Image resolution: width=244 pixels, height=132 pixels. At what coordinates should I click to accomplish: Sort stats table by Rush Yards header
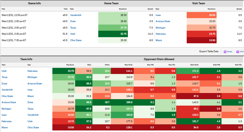coord(194,65)
